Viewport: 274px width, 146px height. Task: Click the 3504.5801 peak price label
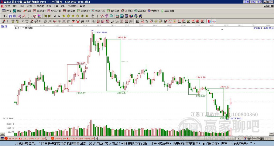101,33
